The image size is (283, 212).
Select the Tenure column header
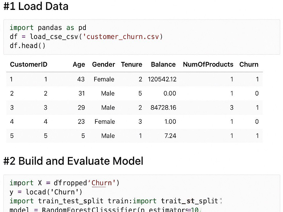pos(131,64)
